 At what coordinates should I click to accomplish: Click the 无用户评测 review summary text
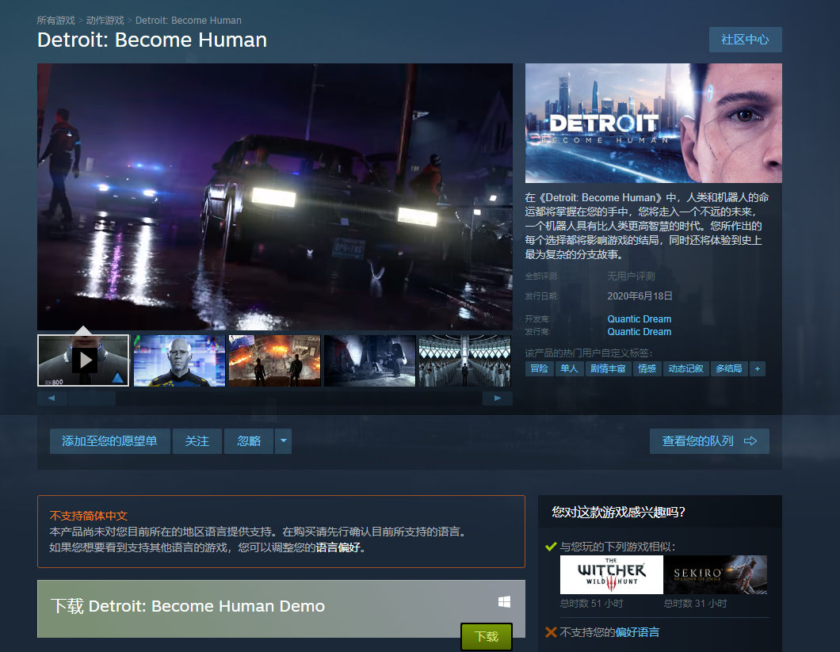tap(631, 276)
